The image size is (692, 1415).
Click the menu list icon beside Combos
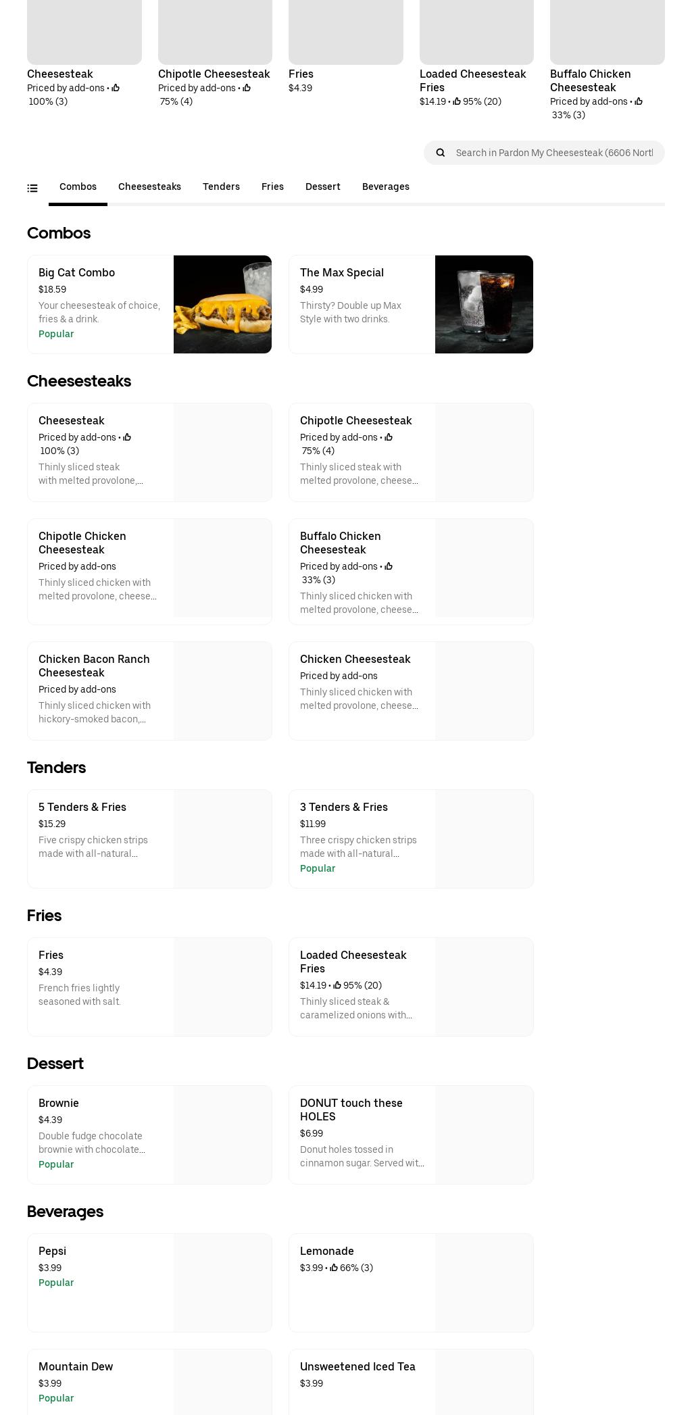[x=32, y=188]
